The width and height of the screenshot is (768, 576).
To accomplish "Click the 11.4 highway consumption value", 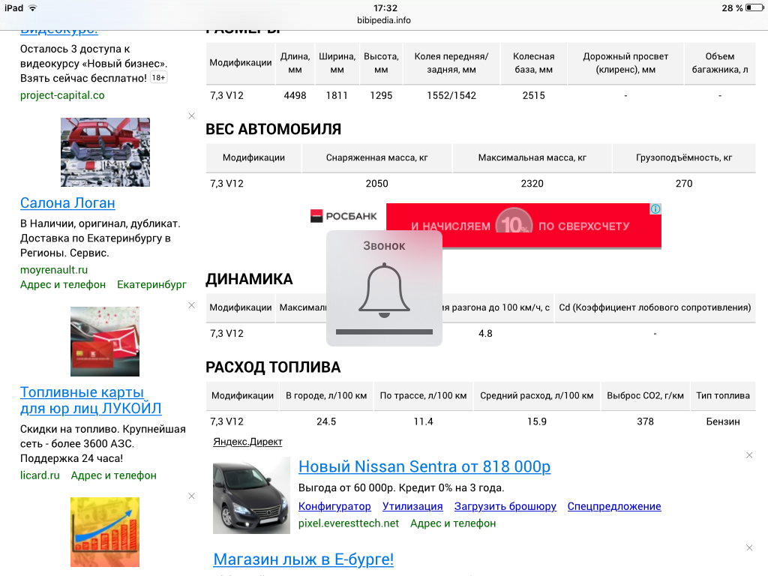I will pyautogui.click(x=423, y=421).
